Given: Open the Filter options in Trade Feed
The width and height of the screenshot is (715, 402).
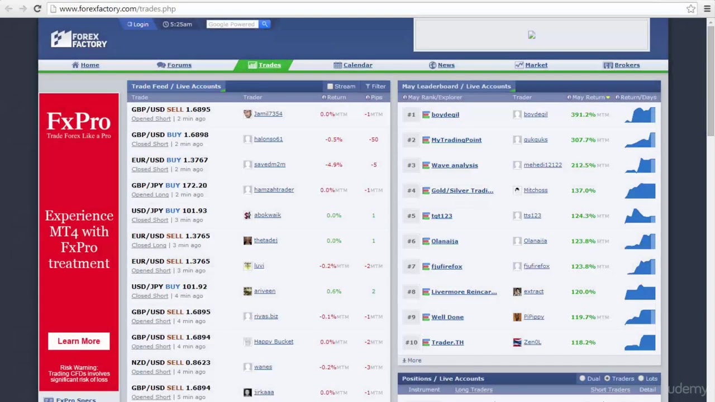Looking at the screenshot, I should (375, 87).
